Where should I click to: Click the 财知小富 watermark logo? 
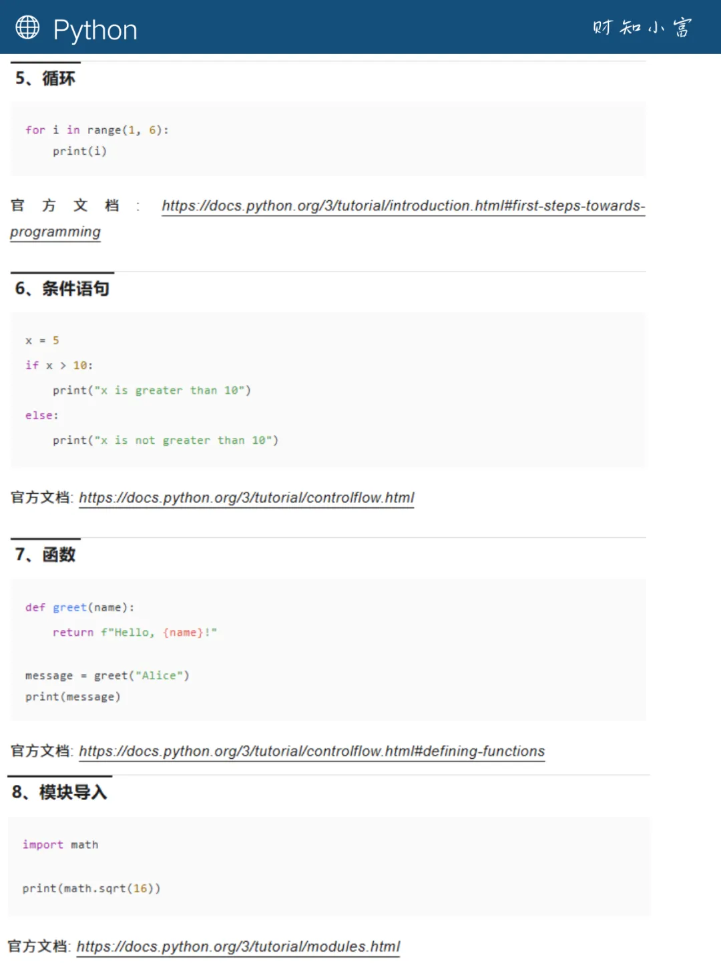[x=642, y=27]
